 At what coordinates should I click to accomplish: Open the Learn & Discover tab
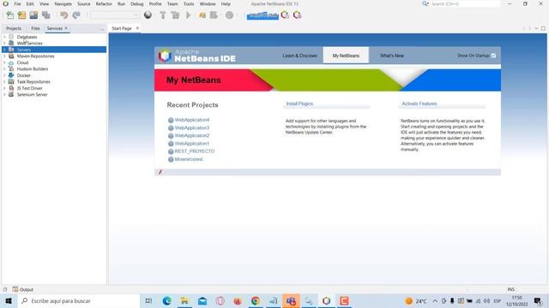299,56
